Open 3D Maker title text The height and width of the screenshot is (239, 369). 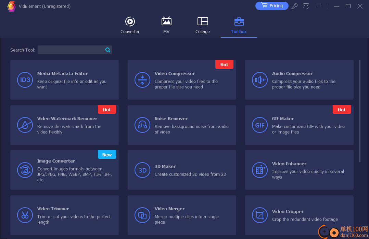click(165, 167)
